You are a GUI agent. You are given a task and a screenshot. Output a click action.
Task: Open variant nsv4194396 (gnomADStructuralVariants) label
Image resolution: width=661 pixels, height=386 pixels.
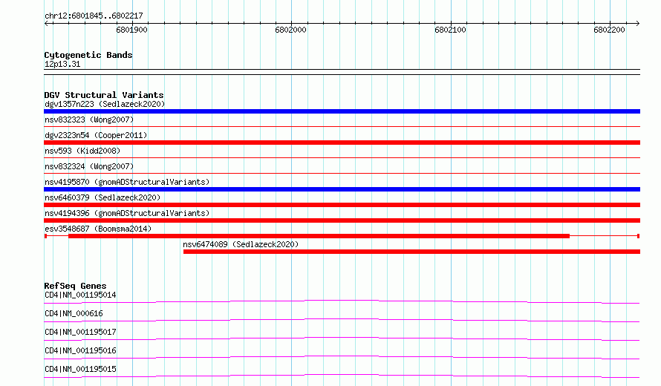point(127,213)
